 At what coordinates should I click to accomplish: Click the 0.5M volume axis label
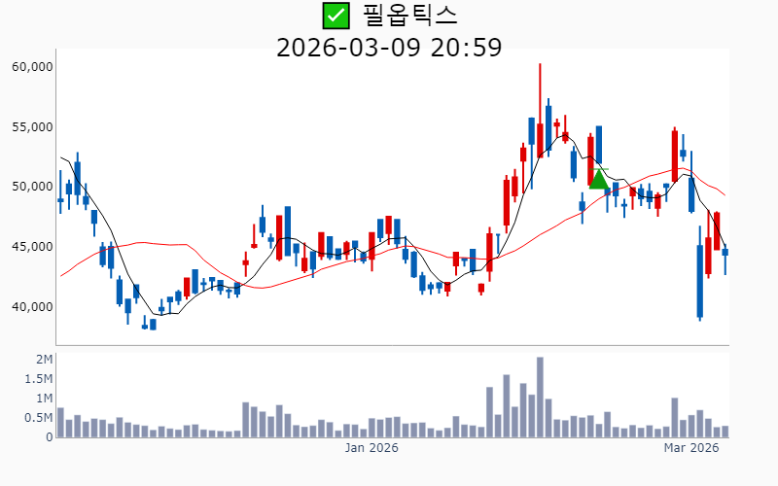[x=39, y=418]
